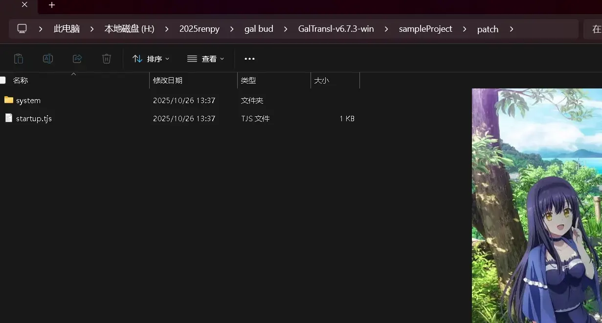Screen dimensions: 602x323
Task: Go to GalTransl-v6.7.3-win breadcrumb
Action: [336, 29]
